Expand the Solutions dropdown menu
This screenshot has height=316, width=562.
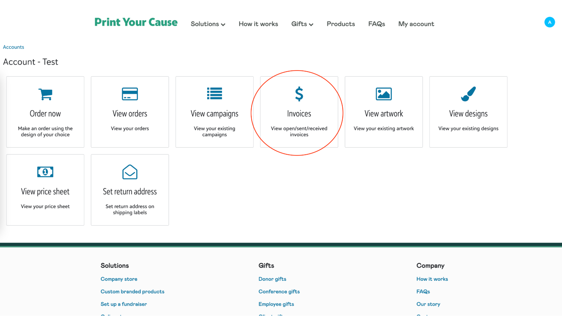(208, 24)
